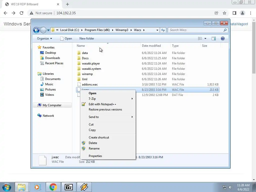256x192 pixels.
Task: Open File Explorer from taskbar
Action: click(21, 187)
